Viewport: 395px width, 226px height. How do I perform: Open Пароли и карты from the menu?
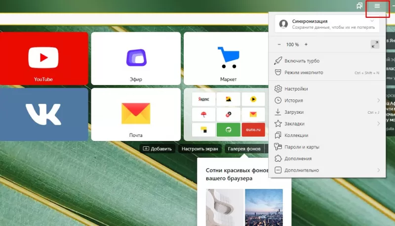pos(327,147)
